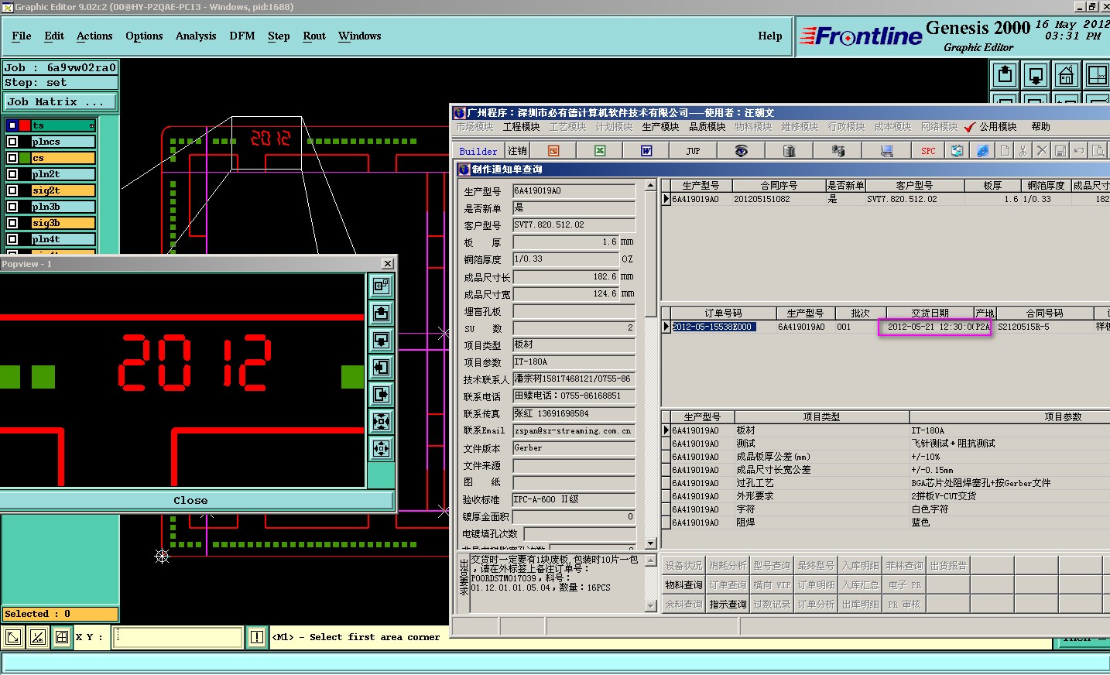Toggle the plncs layer checkbox

coord(12,142)
